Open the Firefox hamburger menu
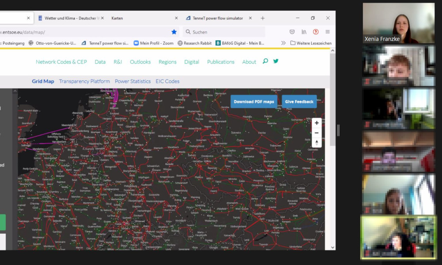This screenshot has height=265, width=442. 328,32
